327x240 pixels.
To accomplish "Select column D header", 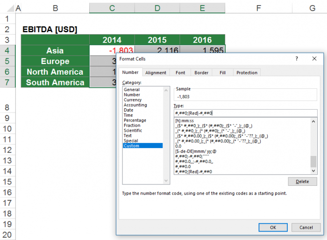I will coord(157,8).
